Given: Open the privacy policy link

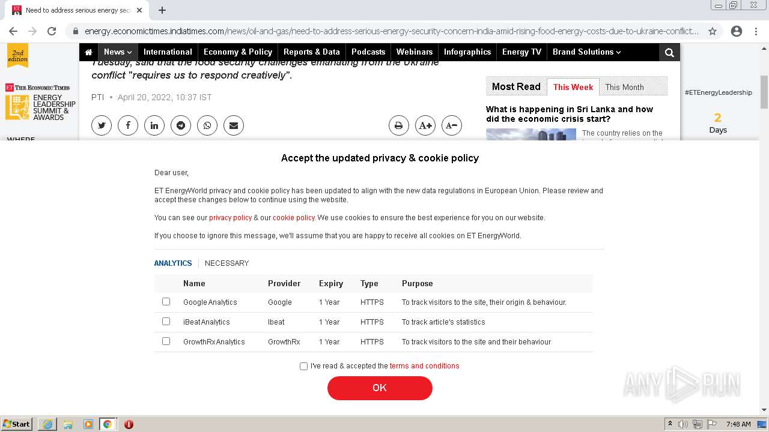Looking at the screenshot, I should coord(231,218).
